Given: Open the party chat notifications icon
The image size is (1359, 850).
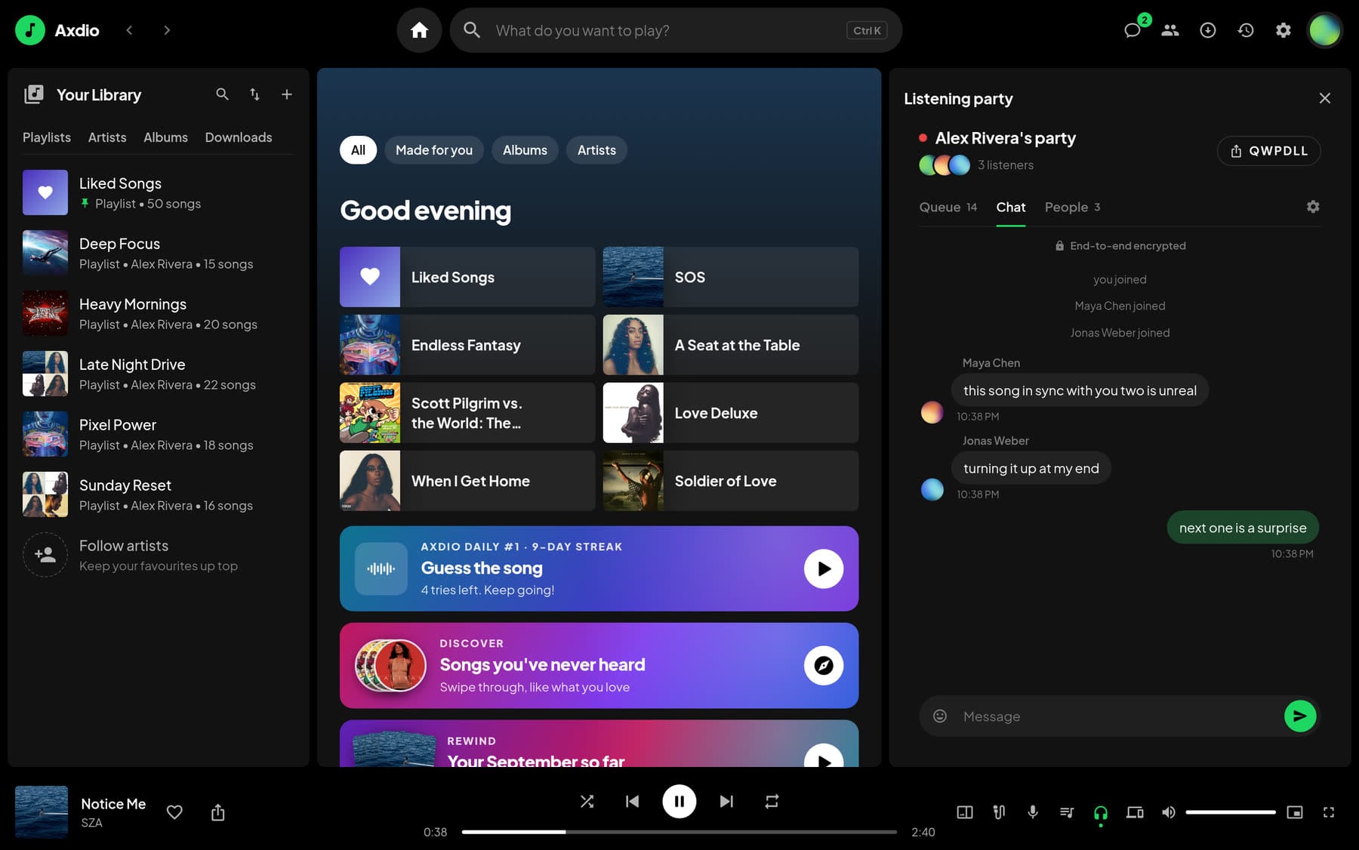Looking at the screenshot, I should tap(1132, 30).
